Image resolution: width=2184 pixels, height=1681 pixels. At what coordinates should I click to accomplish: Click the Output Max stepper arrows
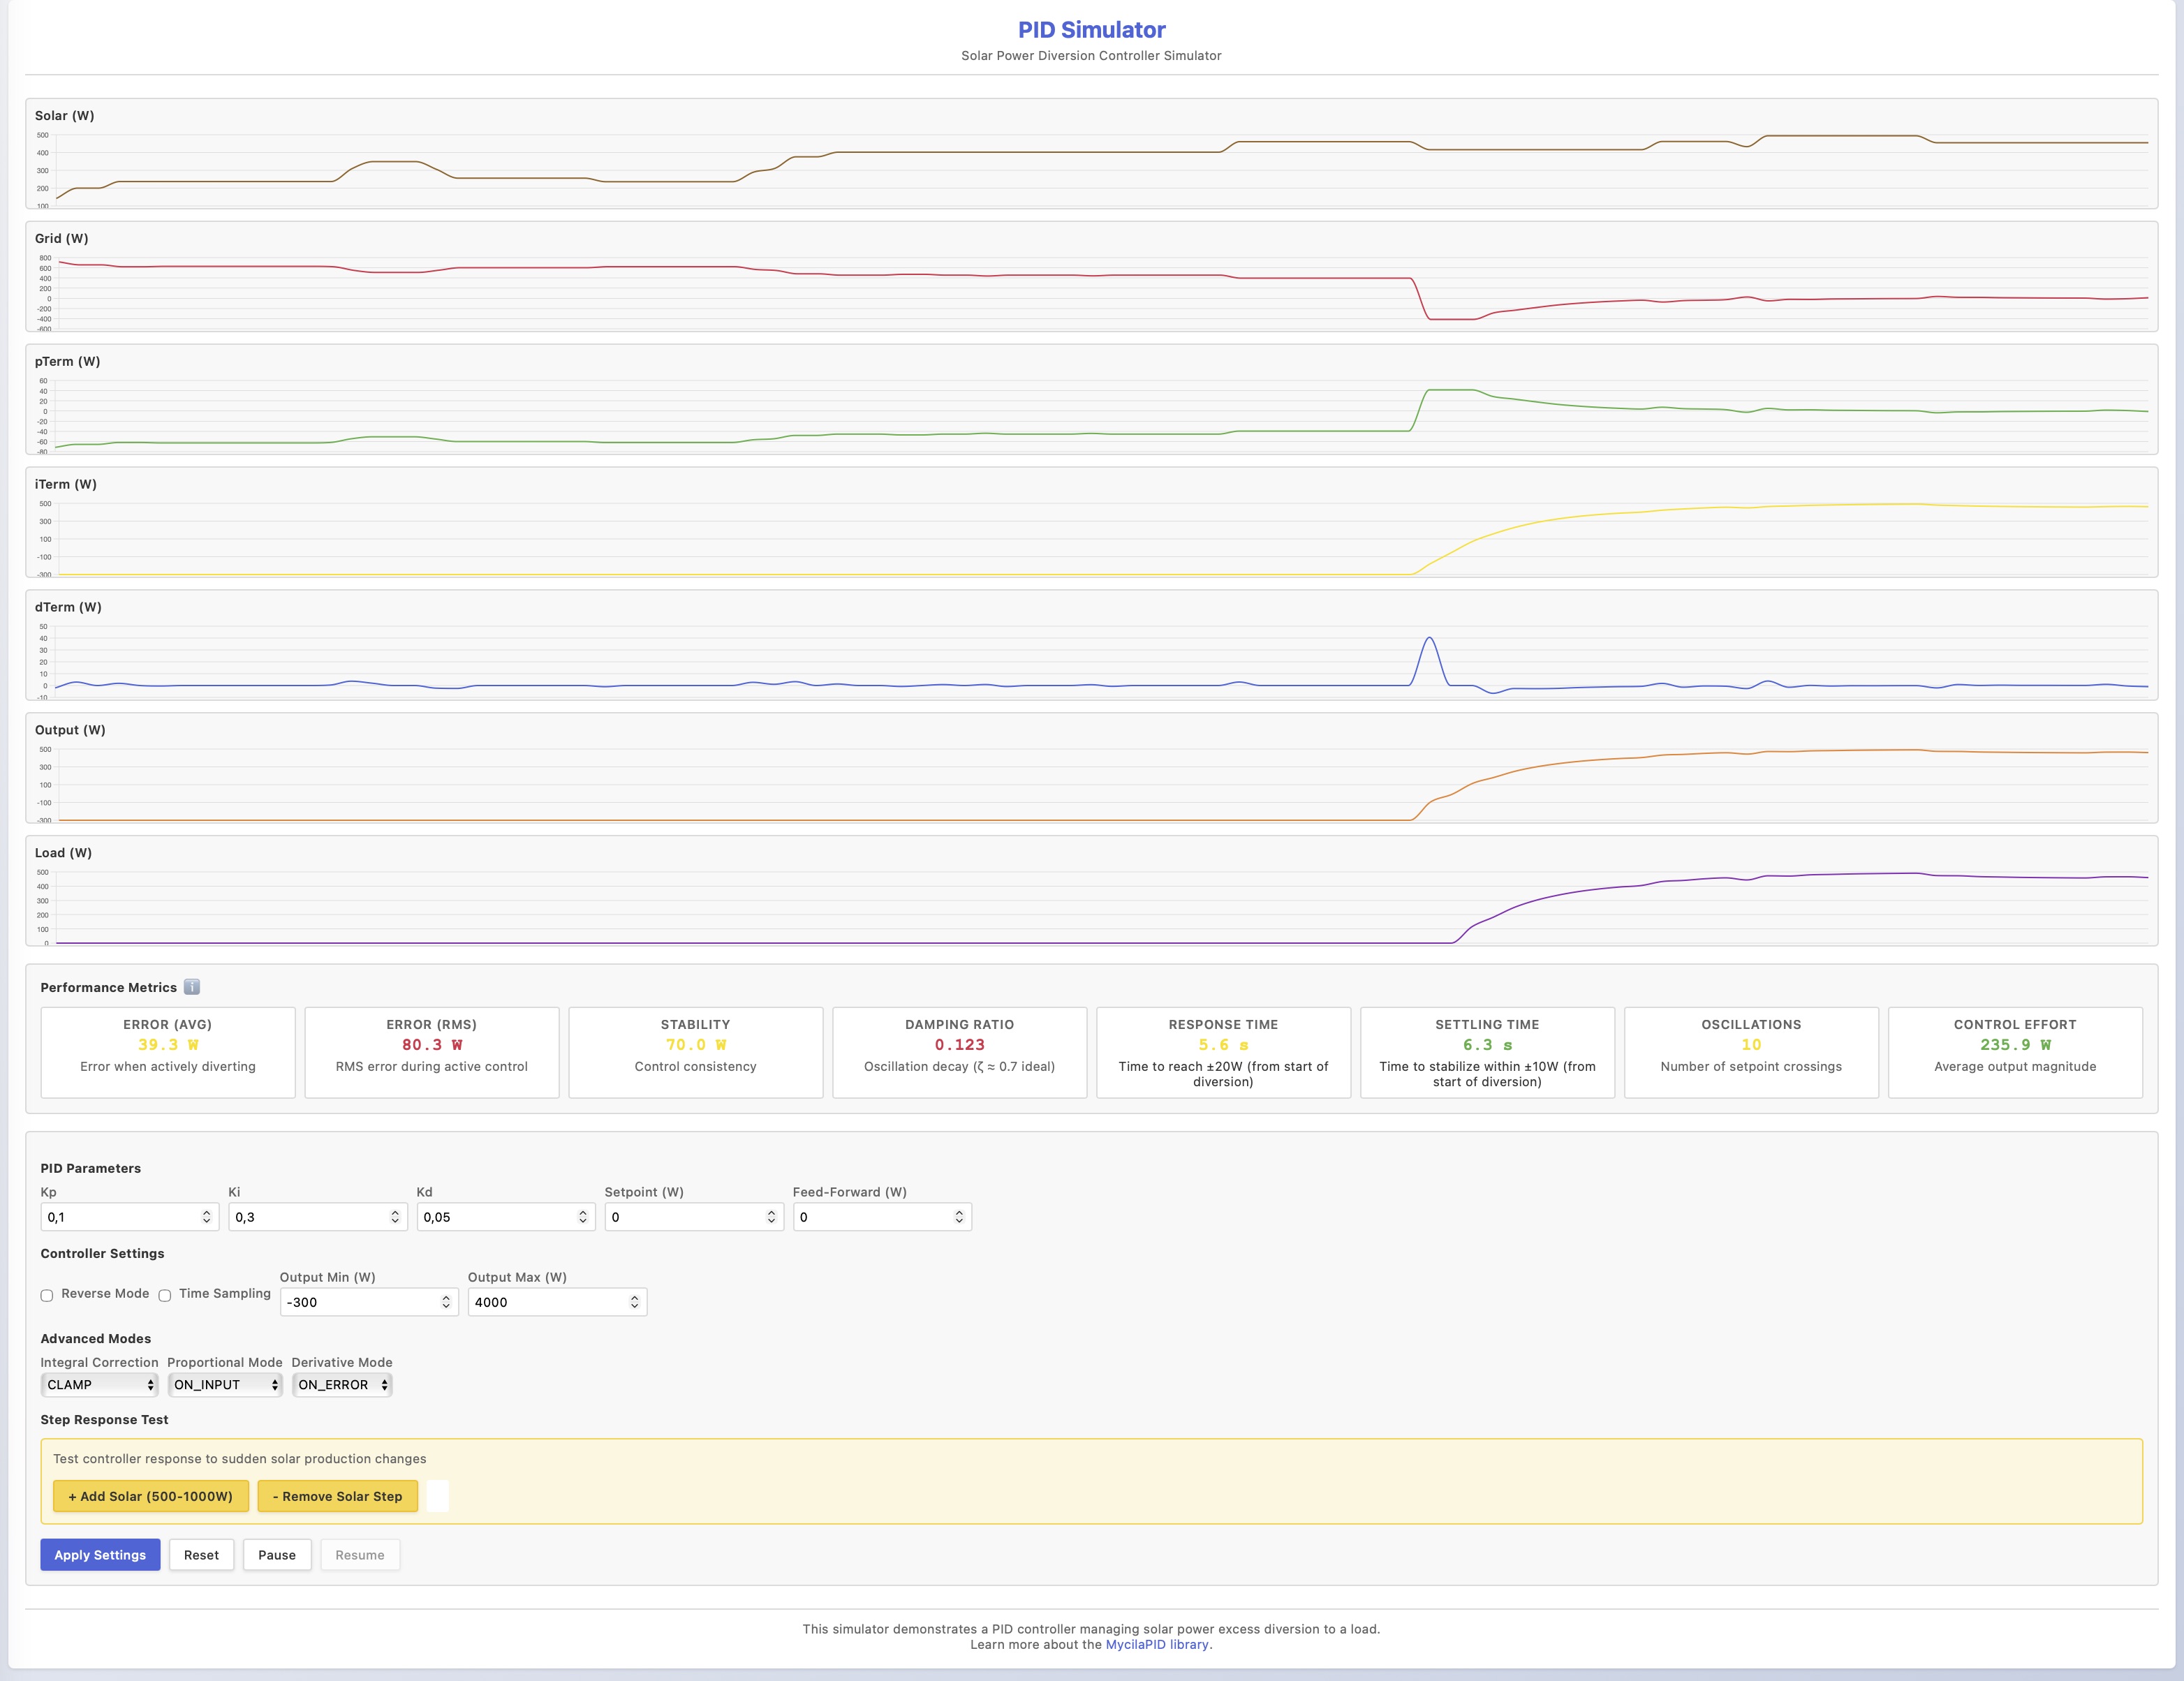(x=634, y=1302)
